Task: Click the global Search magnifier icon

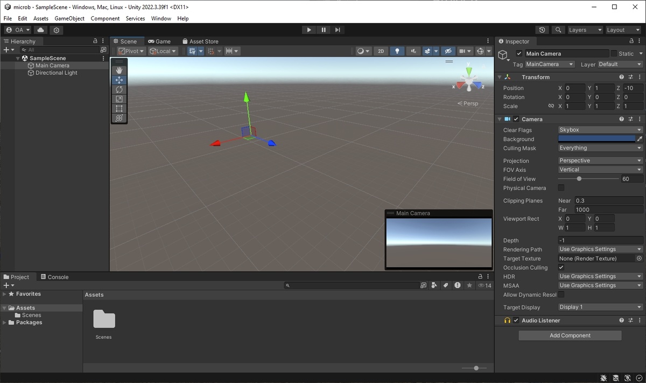Action: tap(558, 30)
